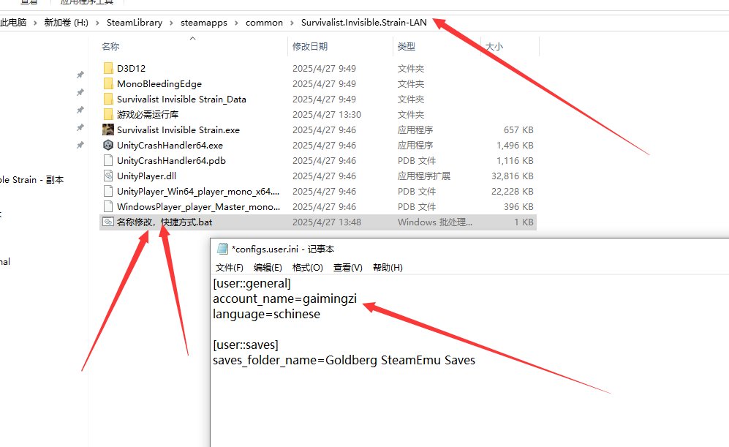The width and height of the screenshot is (729, 447).
Task: Select the UnityCrashHandler64.exe Unity icon
Action: (108, 146)
